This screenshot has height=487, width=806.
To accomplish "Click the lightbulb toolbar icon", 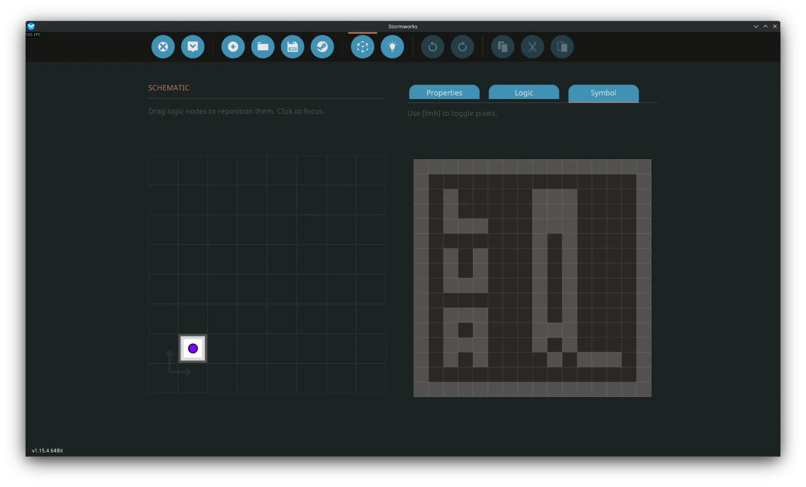I will point(392,47).
